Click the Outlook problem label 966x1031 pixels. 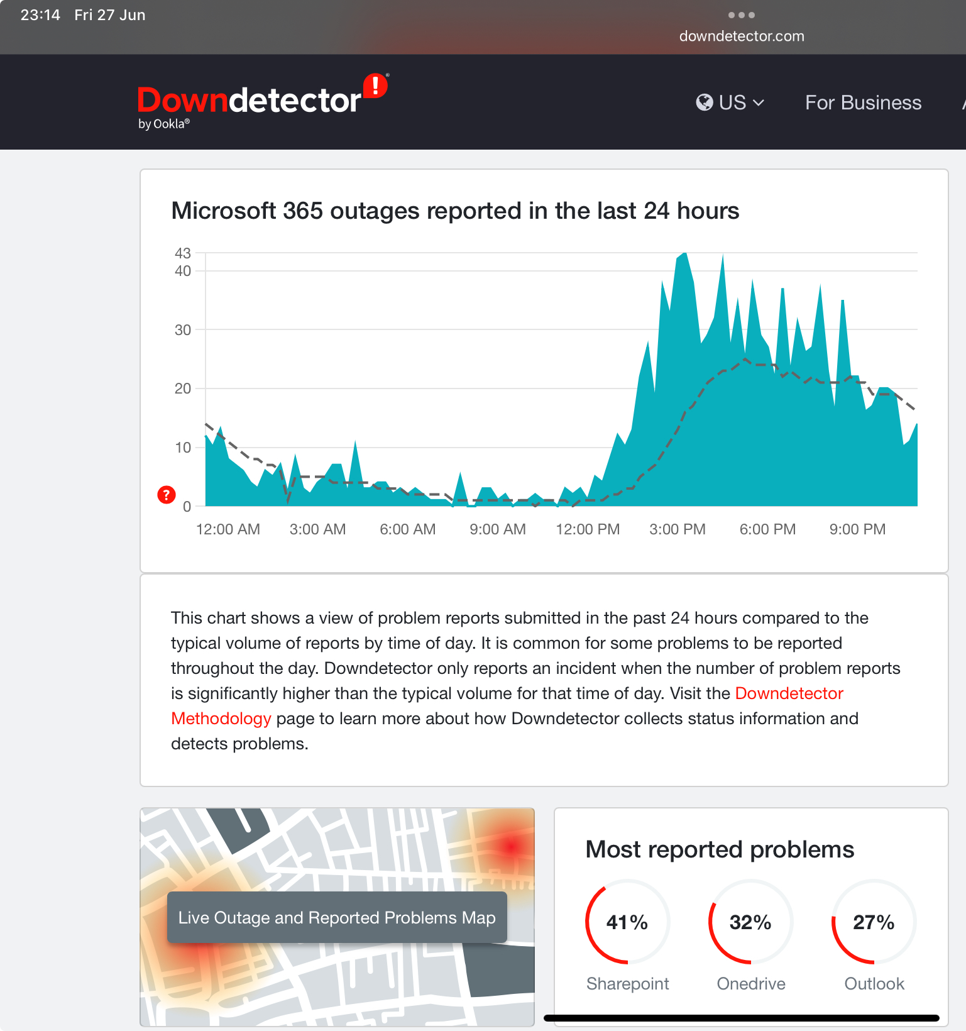[x=874, y=984]
